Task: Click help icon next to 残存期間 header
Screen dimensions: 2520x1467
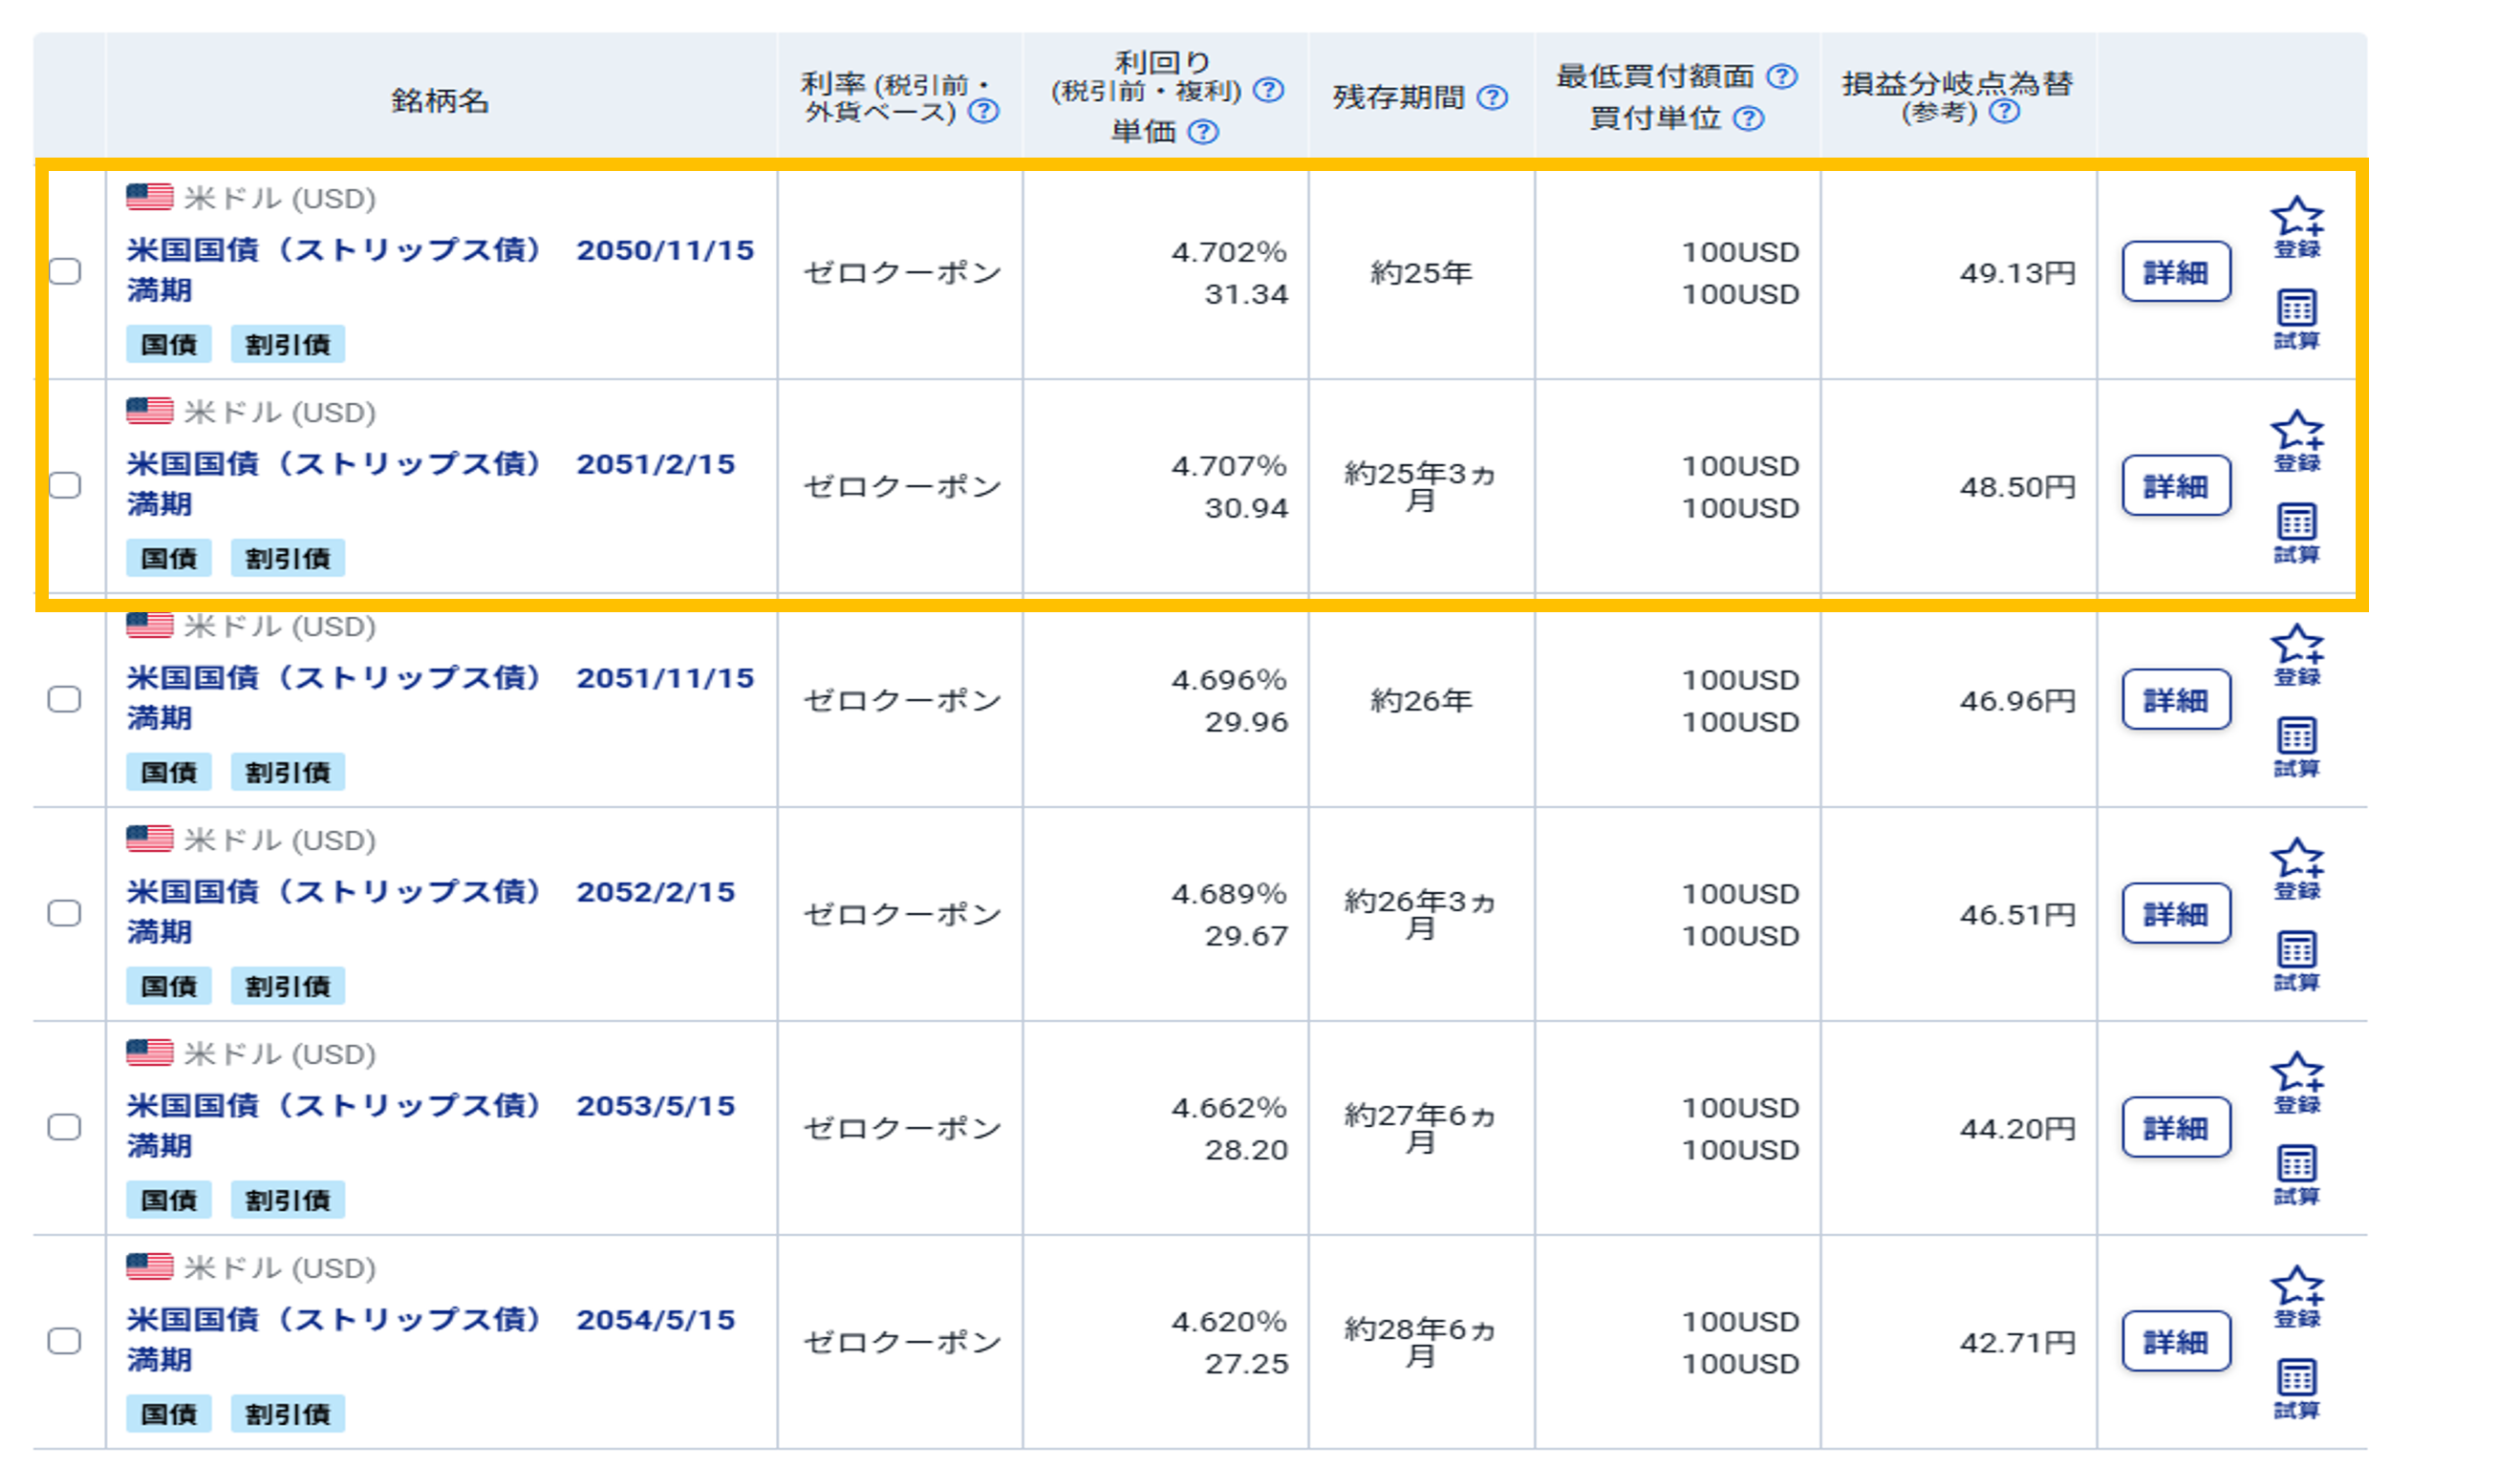Action: click(x=1492, y=98)
